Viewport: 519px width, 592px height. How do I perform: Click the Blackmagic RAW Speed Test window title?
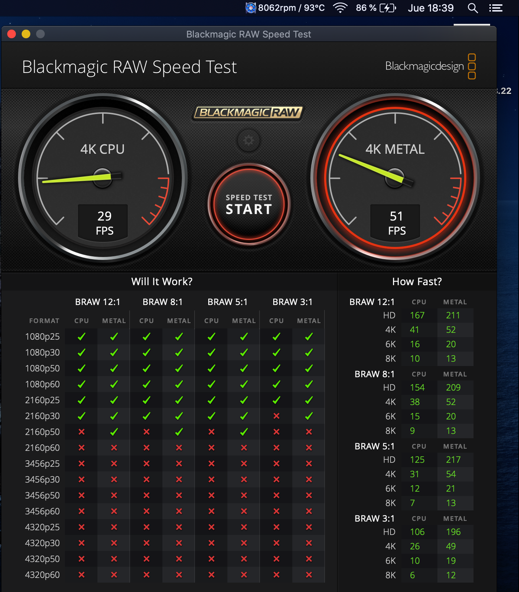tap(248, 34)
